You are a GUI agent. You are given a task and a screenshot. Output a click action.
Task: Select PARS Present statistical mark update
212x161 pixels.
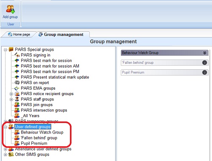(x=55, y=77)
